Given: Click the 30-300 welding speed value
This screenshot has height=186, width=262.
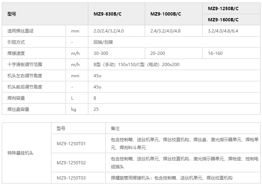Looking at the screenshot, I should coord(101,53).
